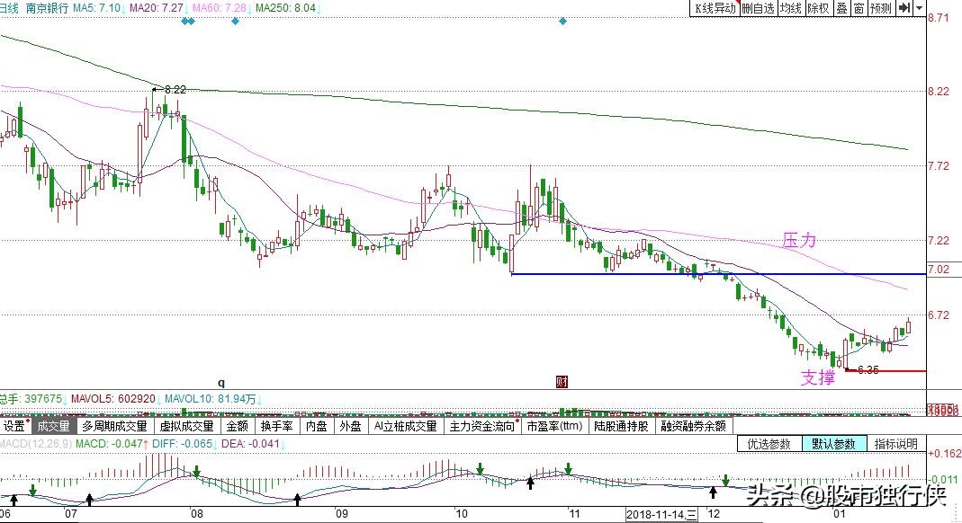Click the 08 month label on time axis
962x523 pixels.
tap(196, 514)
